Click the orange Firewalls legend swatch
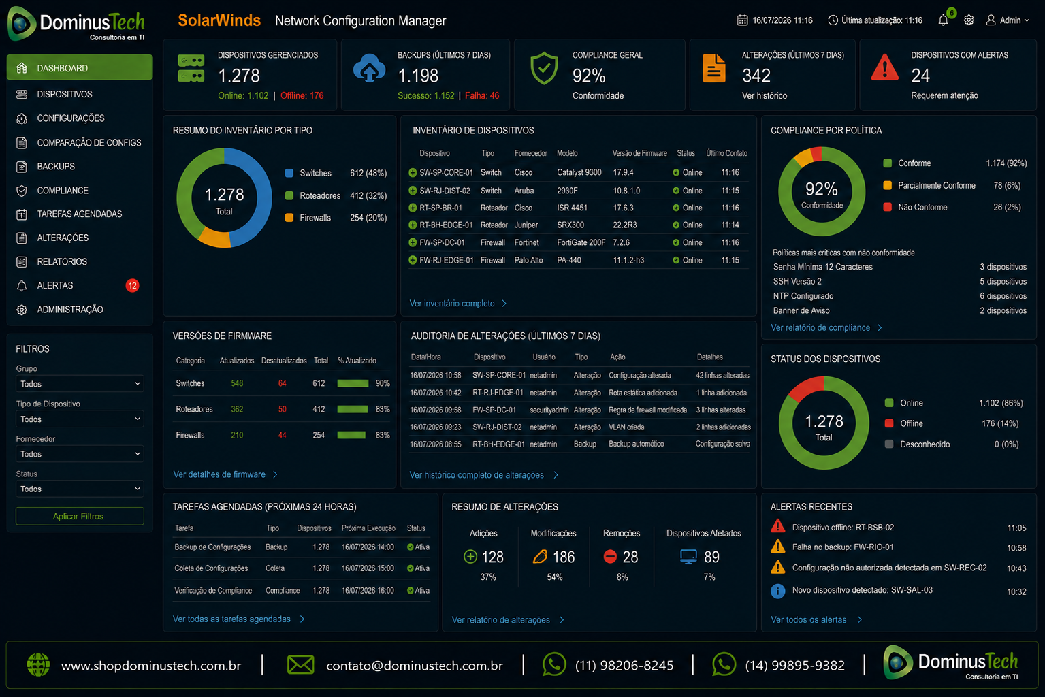This screenshot has height=697, width=1045. pyautogui.click(x=289, y=218)
